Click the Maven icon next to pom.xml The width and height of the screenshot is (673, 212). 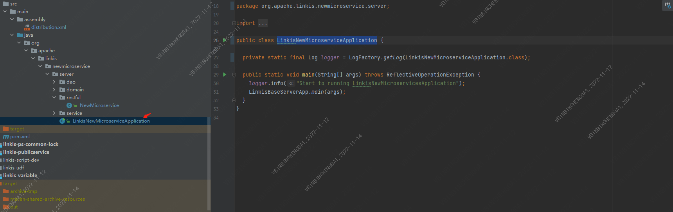(6, 137)
